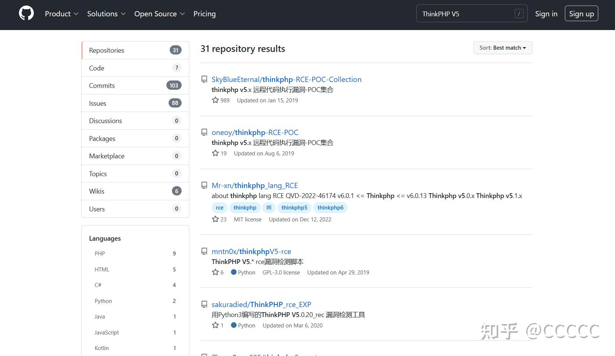The height and width of the screenshot is (356, 615).
Task: Click the GitHub Octocat logo
Action: click(26, 14)
